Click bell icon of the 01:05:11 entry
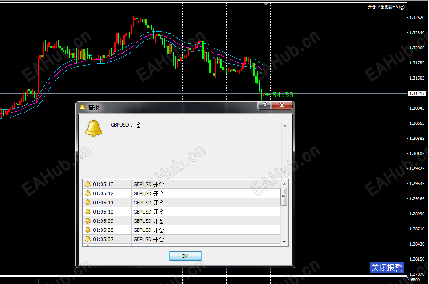The width and height of the screenshot is (429, 284). (x=88, y=203)
